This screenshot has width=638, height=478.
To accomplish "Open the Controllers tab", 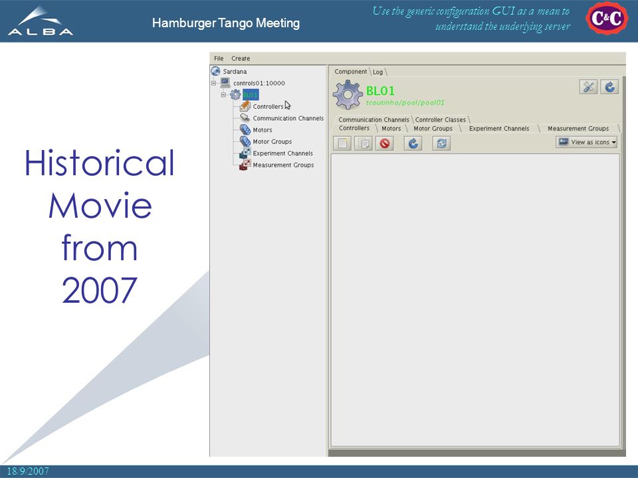I will [354, 128].
